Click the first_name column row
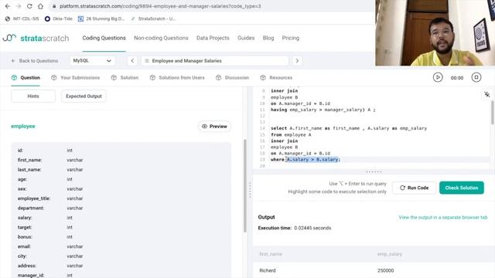The width and height of the screenshot is (495, 278). click(121, 160)
